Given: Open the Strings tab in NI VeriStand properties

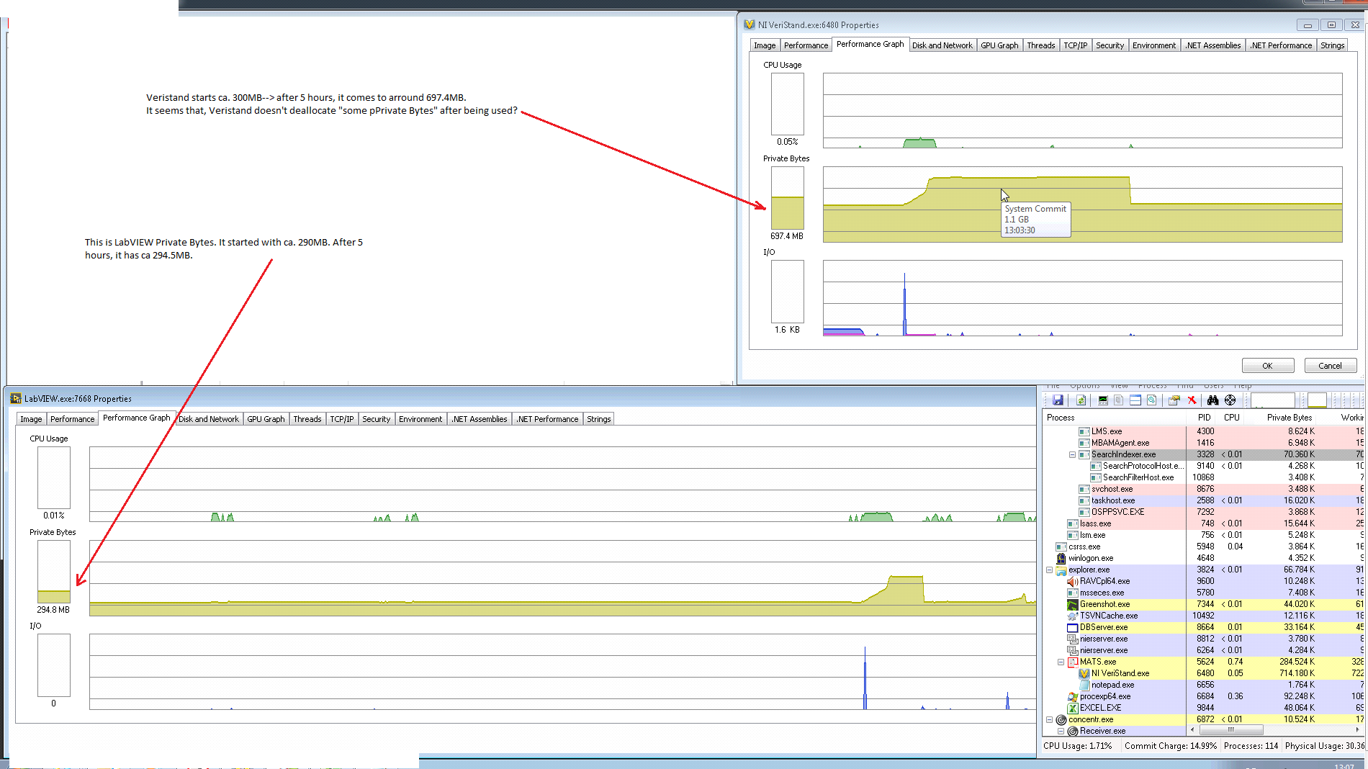Looking at the screenshot, I should coord(1332,45).
